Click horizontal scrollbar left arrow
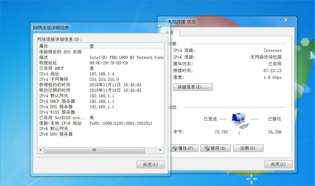 pyautogui.click(x=40, y=150)
